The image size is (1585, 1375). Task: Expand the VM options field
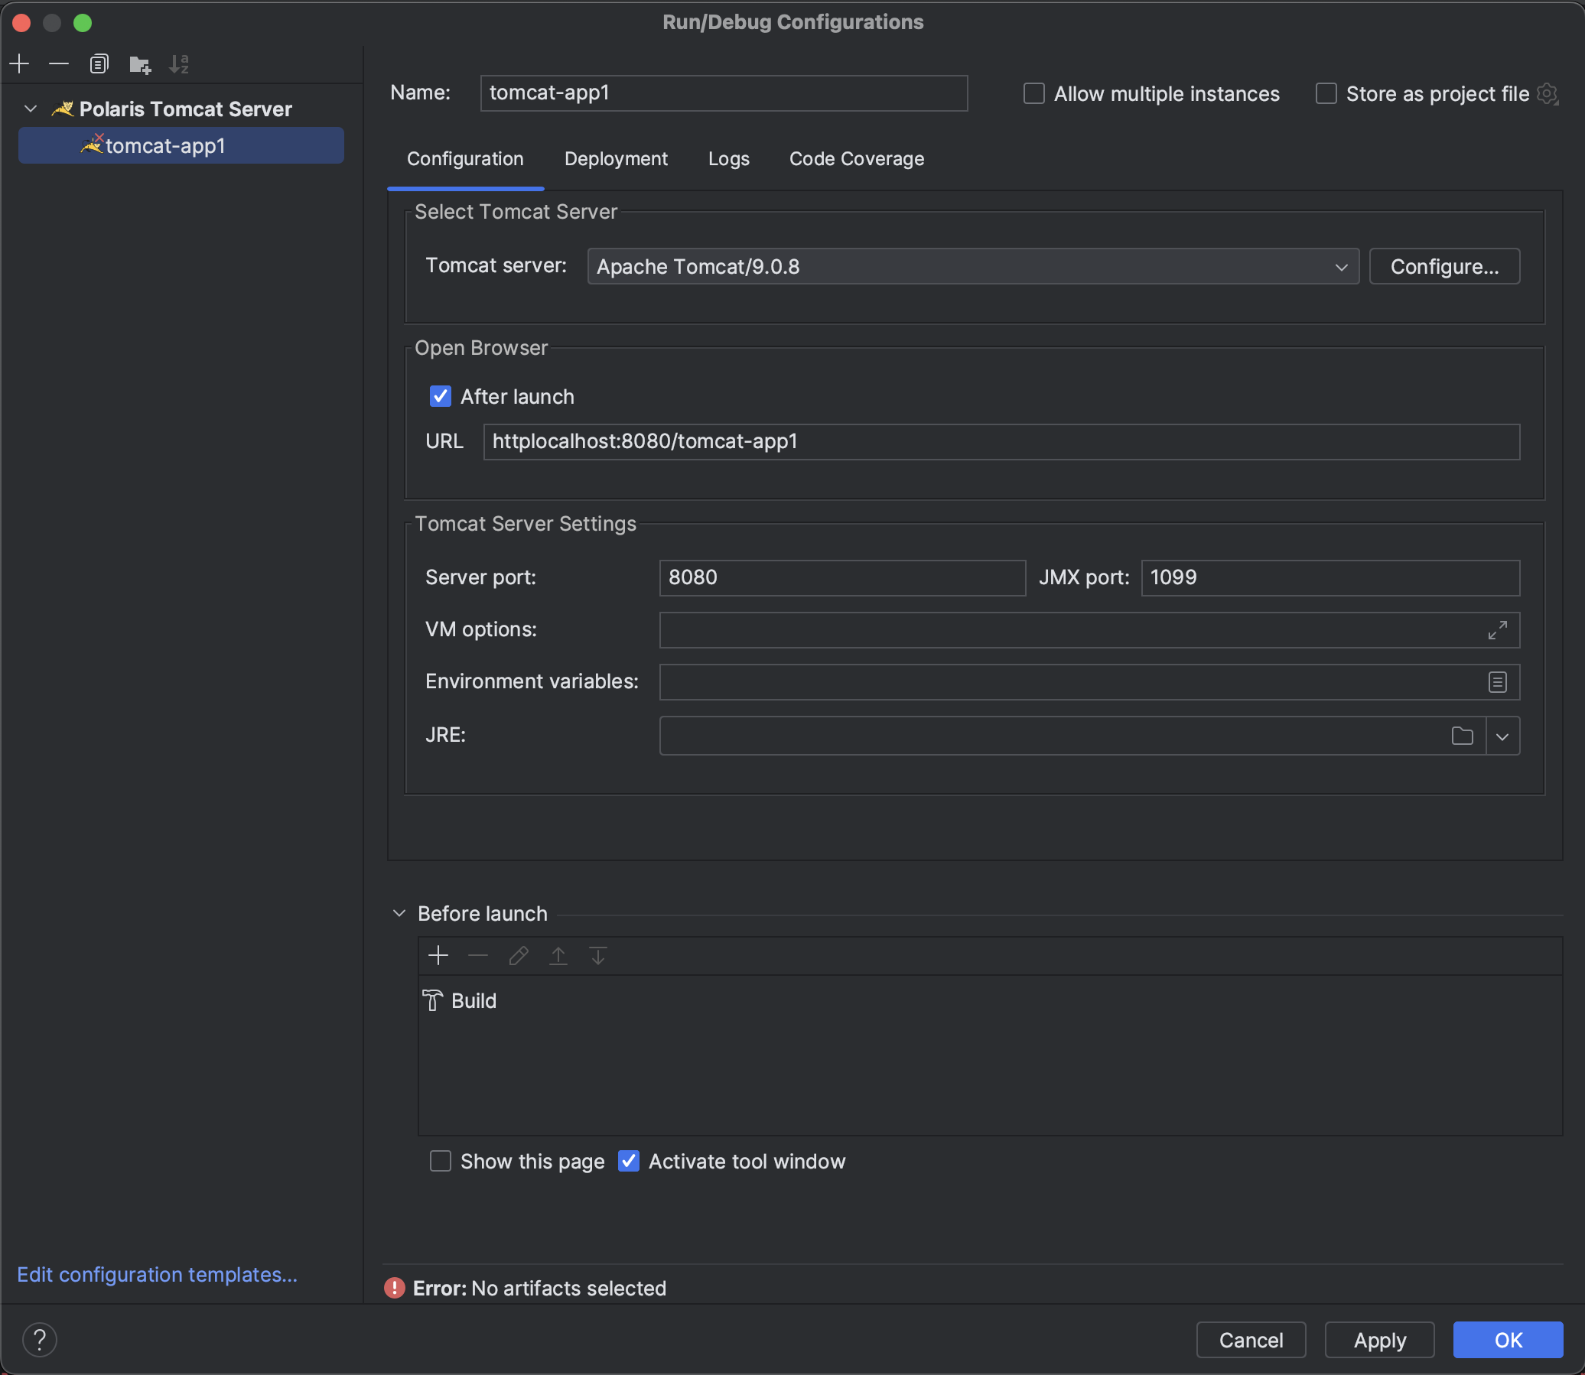tap(1497, 630)
